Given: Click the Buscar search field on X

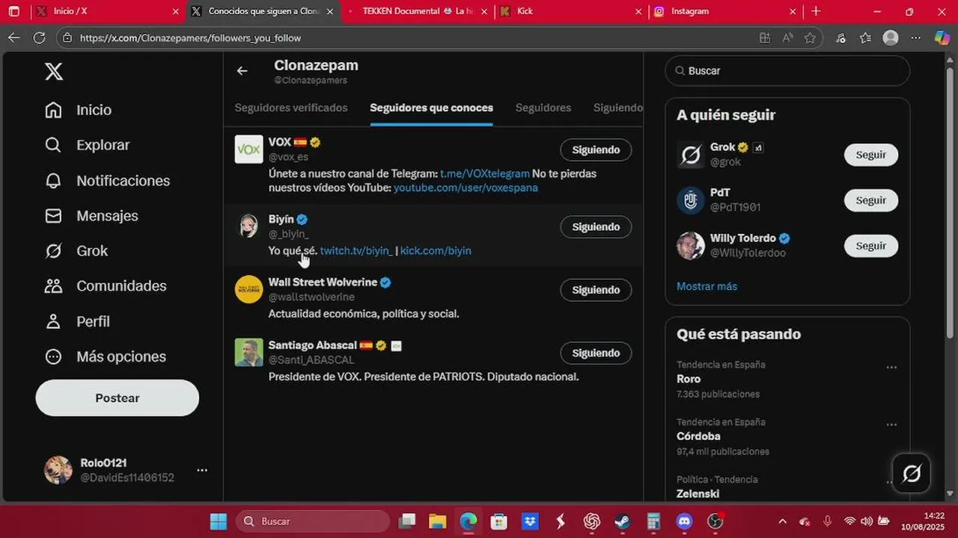Looking at the screenshot, I should point(787,70).
